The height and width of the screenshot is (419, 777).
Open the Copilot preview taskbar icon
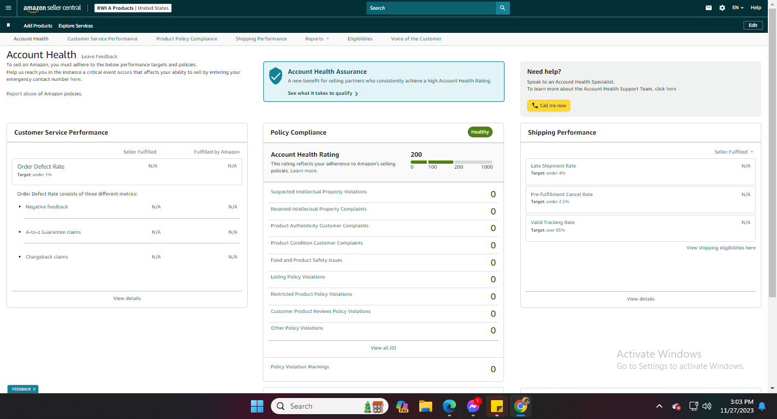coord(402,406)
